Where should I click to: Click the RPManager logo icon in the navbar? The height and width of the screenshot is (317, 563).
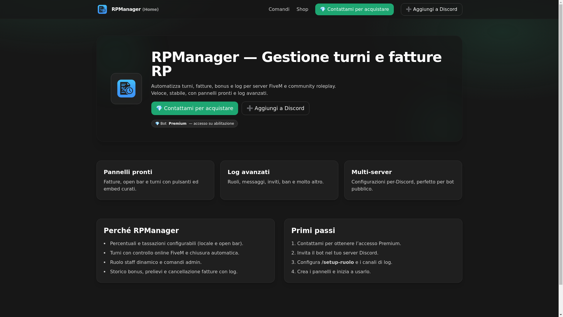pos(102,9)
